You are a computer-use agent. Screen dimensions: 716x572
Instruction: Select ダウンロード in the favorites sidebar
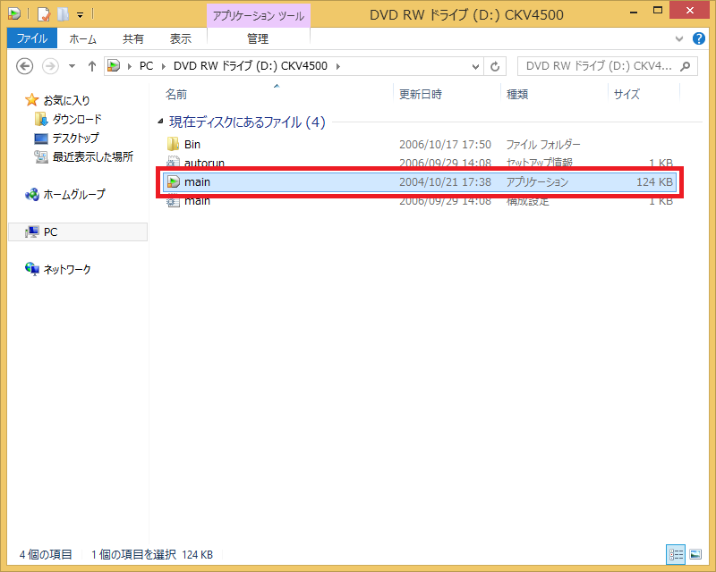76,119
